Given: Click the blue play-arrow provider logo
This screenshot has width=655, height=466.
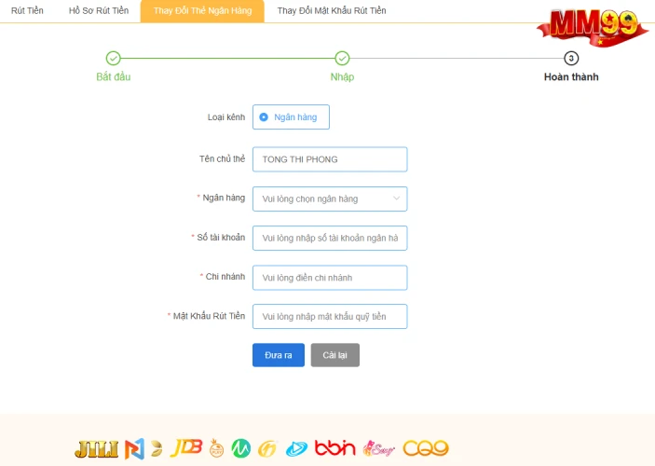Looking at the screenshot, I should [296, 449].
